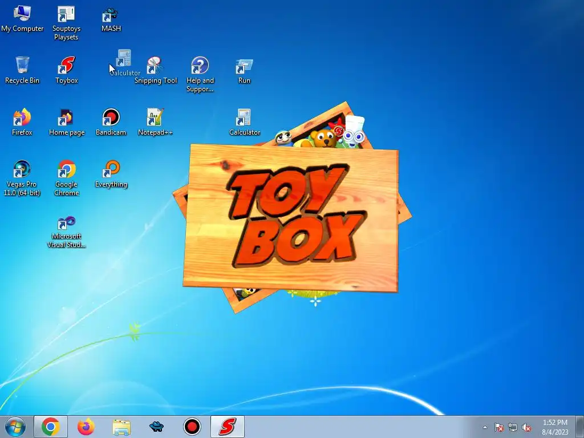Image resolution: width=584 pixels, height=438 pixels.
Task: Select the Everything desktop shortcut
Action: (x=111, y=174)
